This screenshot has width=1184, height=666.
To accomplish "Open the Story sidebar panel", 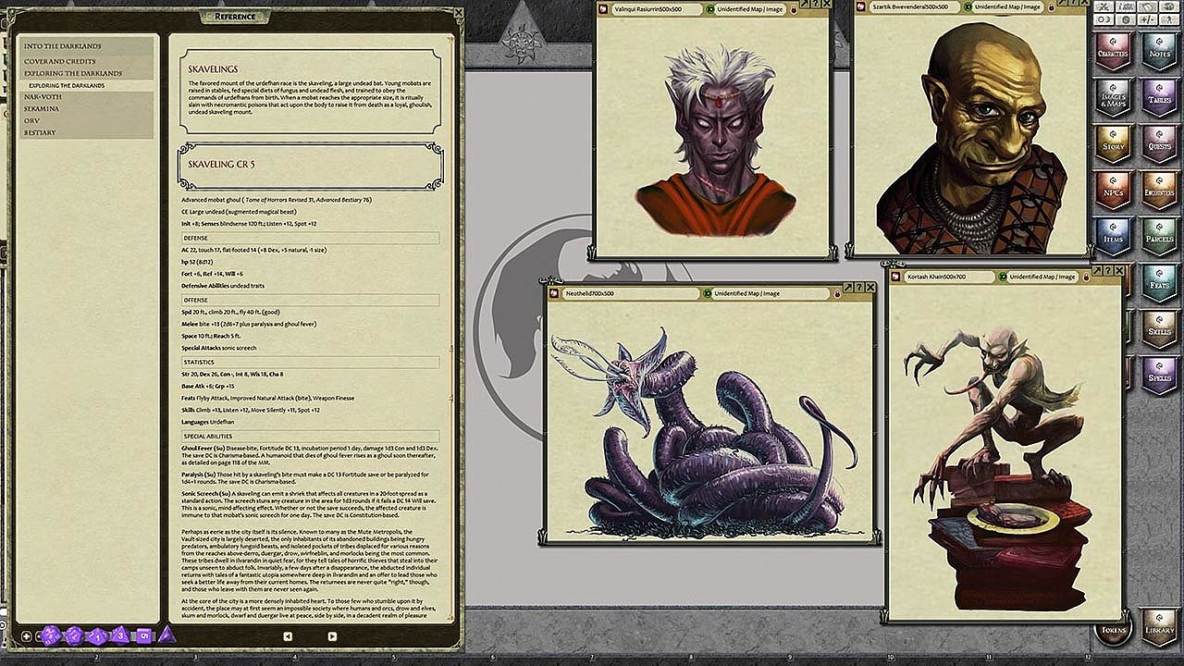I will point(1113,143).
